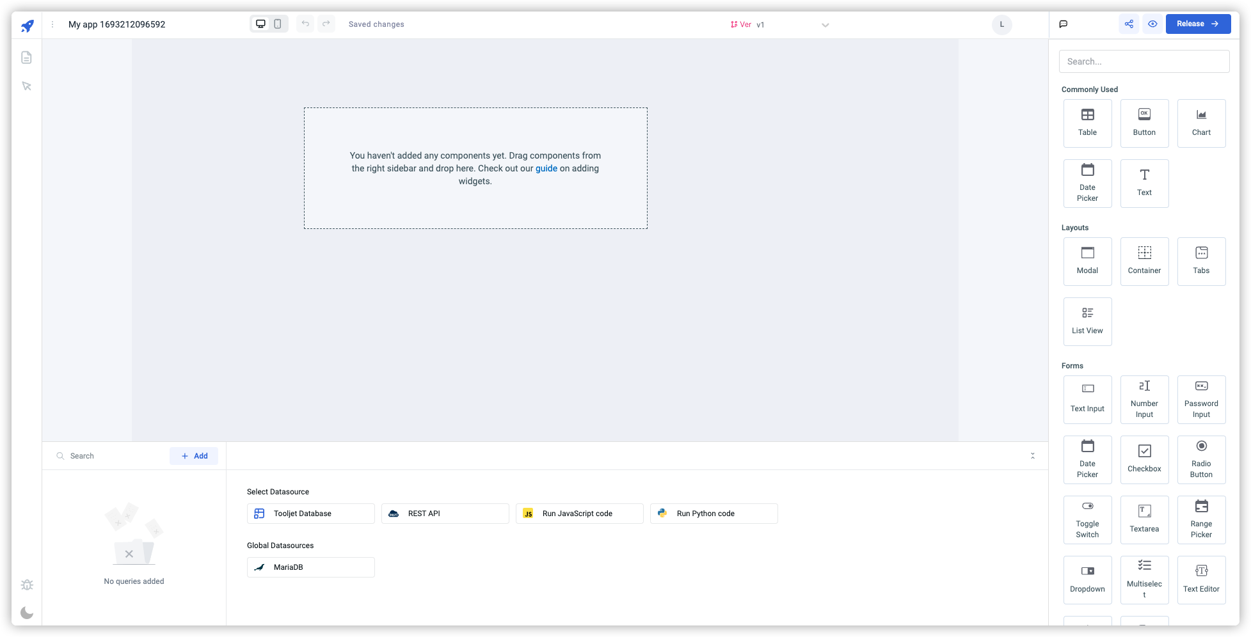Click the share app icon

pyautogui.click(x=1129, y=24)
